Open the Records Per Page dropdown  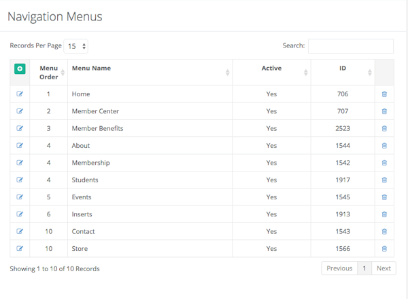[75, 46]
